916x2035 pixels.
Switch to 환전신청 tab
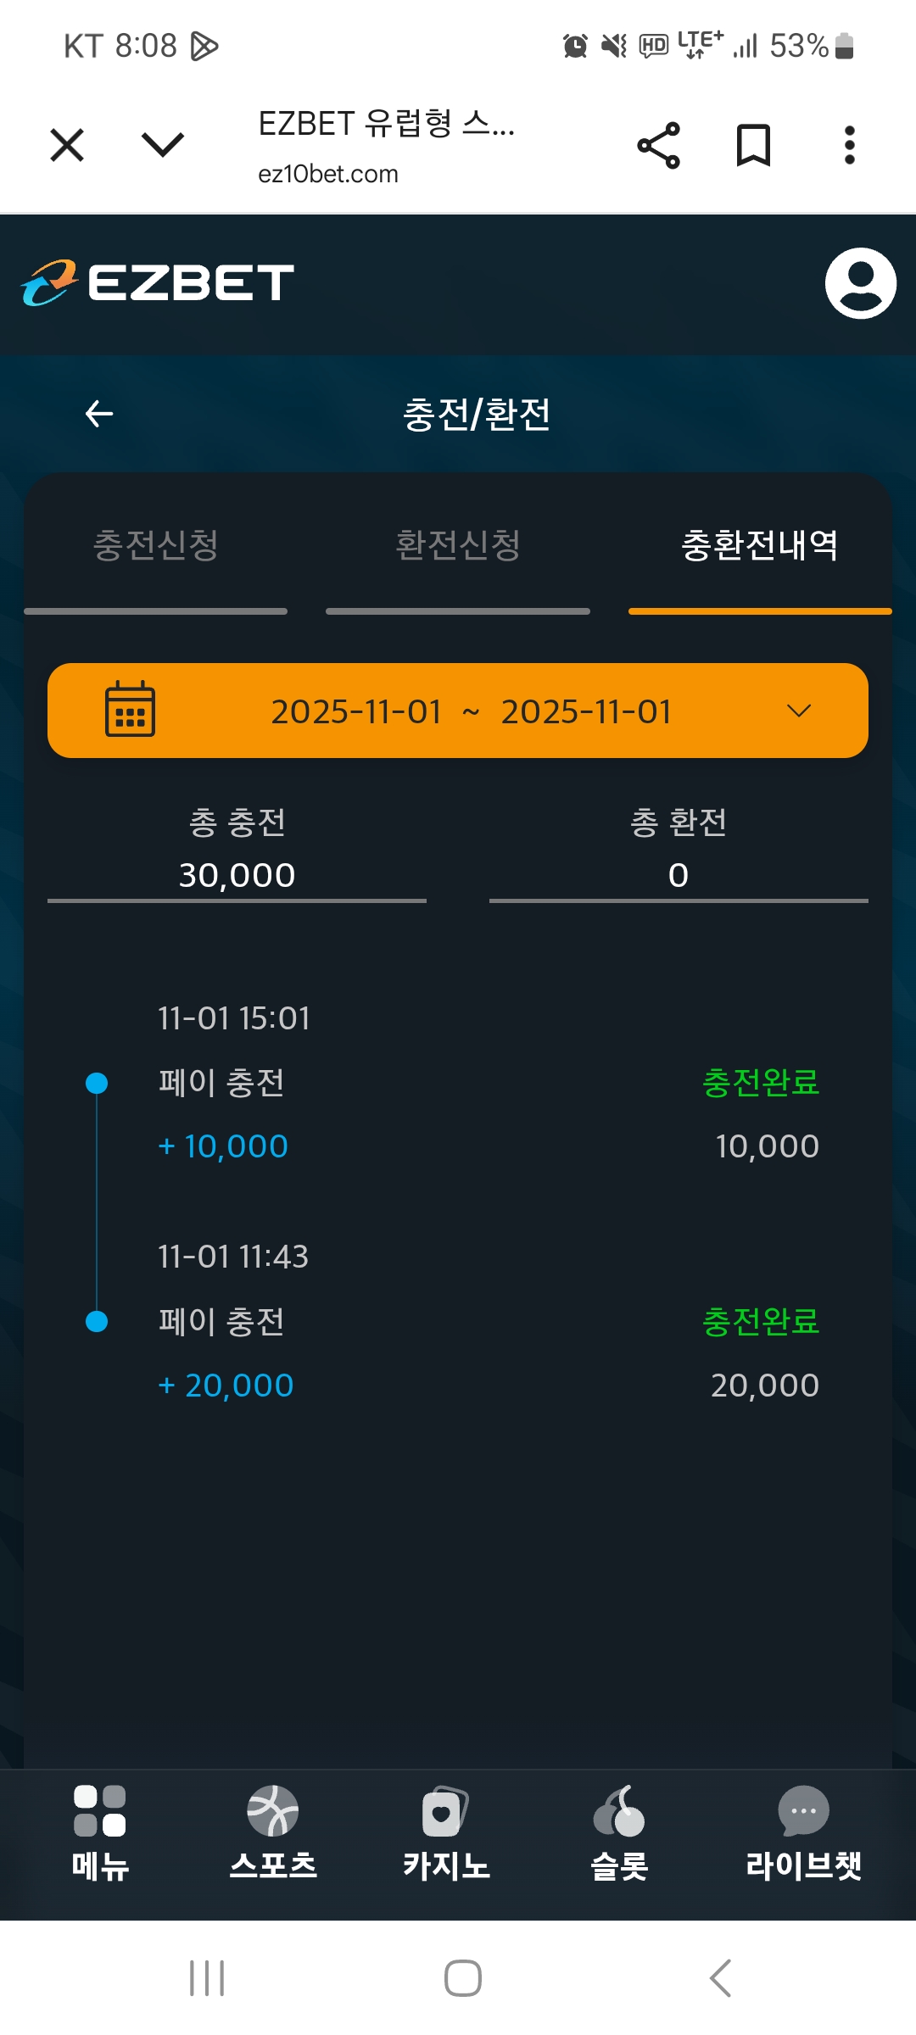(458, 545)
